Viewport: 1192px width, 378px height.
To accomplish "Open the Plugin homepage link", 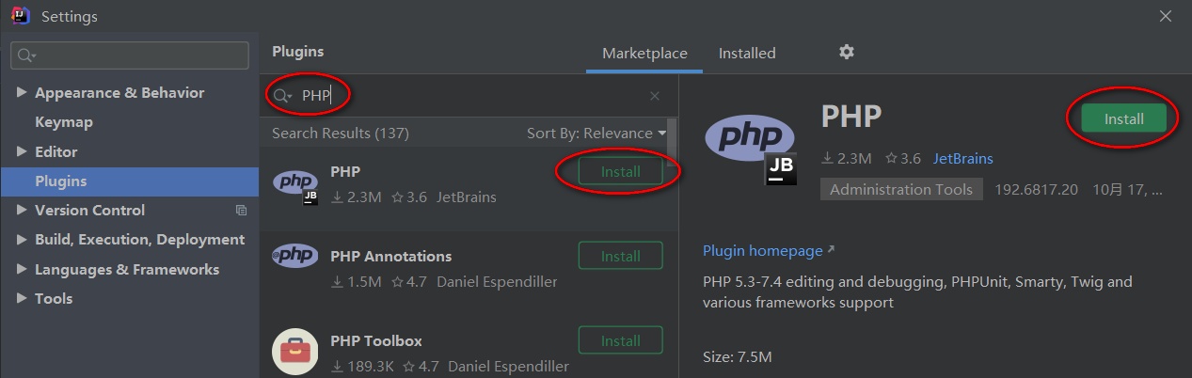I will (x=769, y=251).
